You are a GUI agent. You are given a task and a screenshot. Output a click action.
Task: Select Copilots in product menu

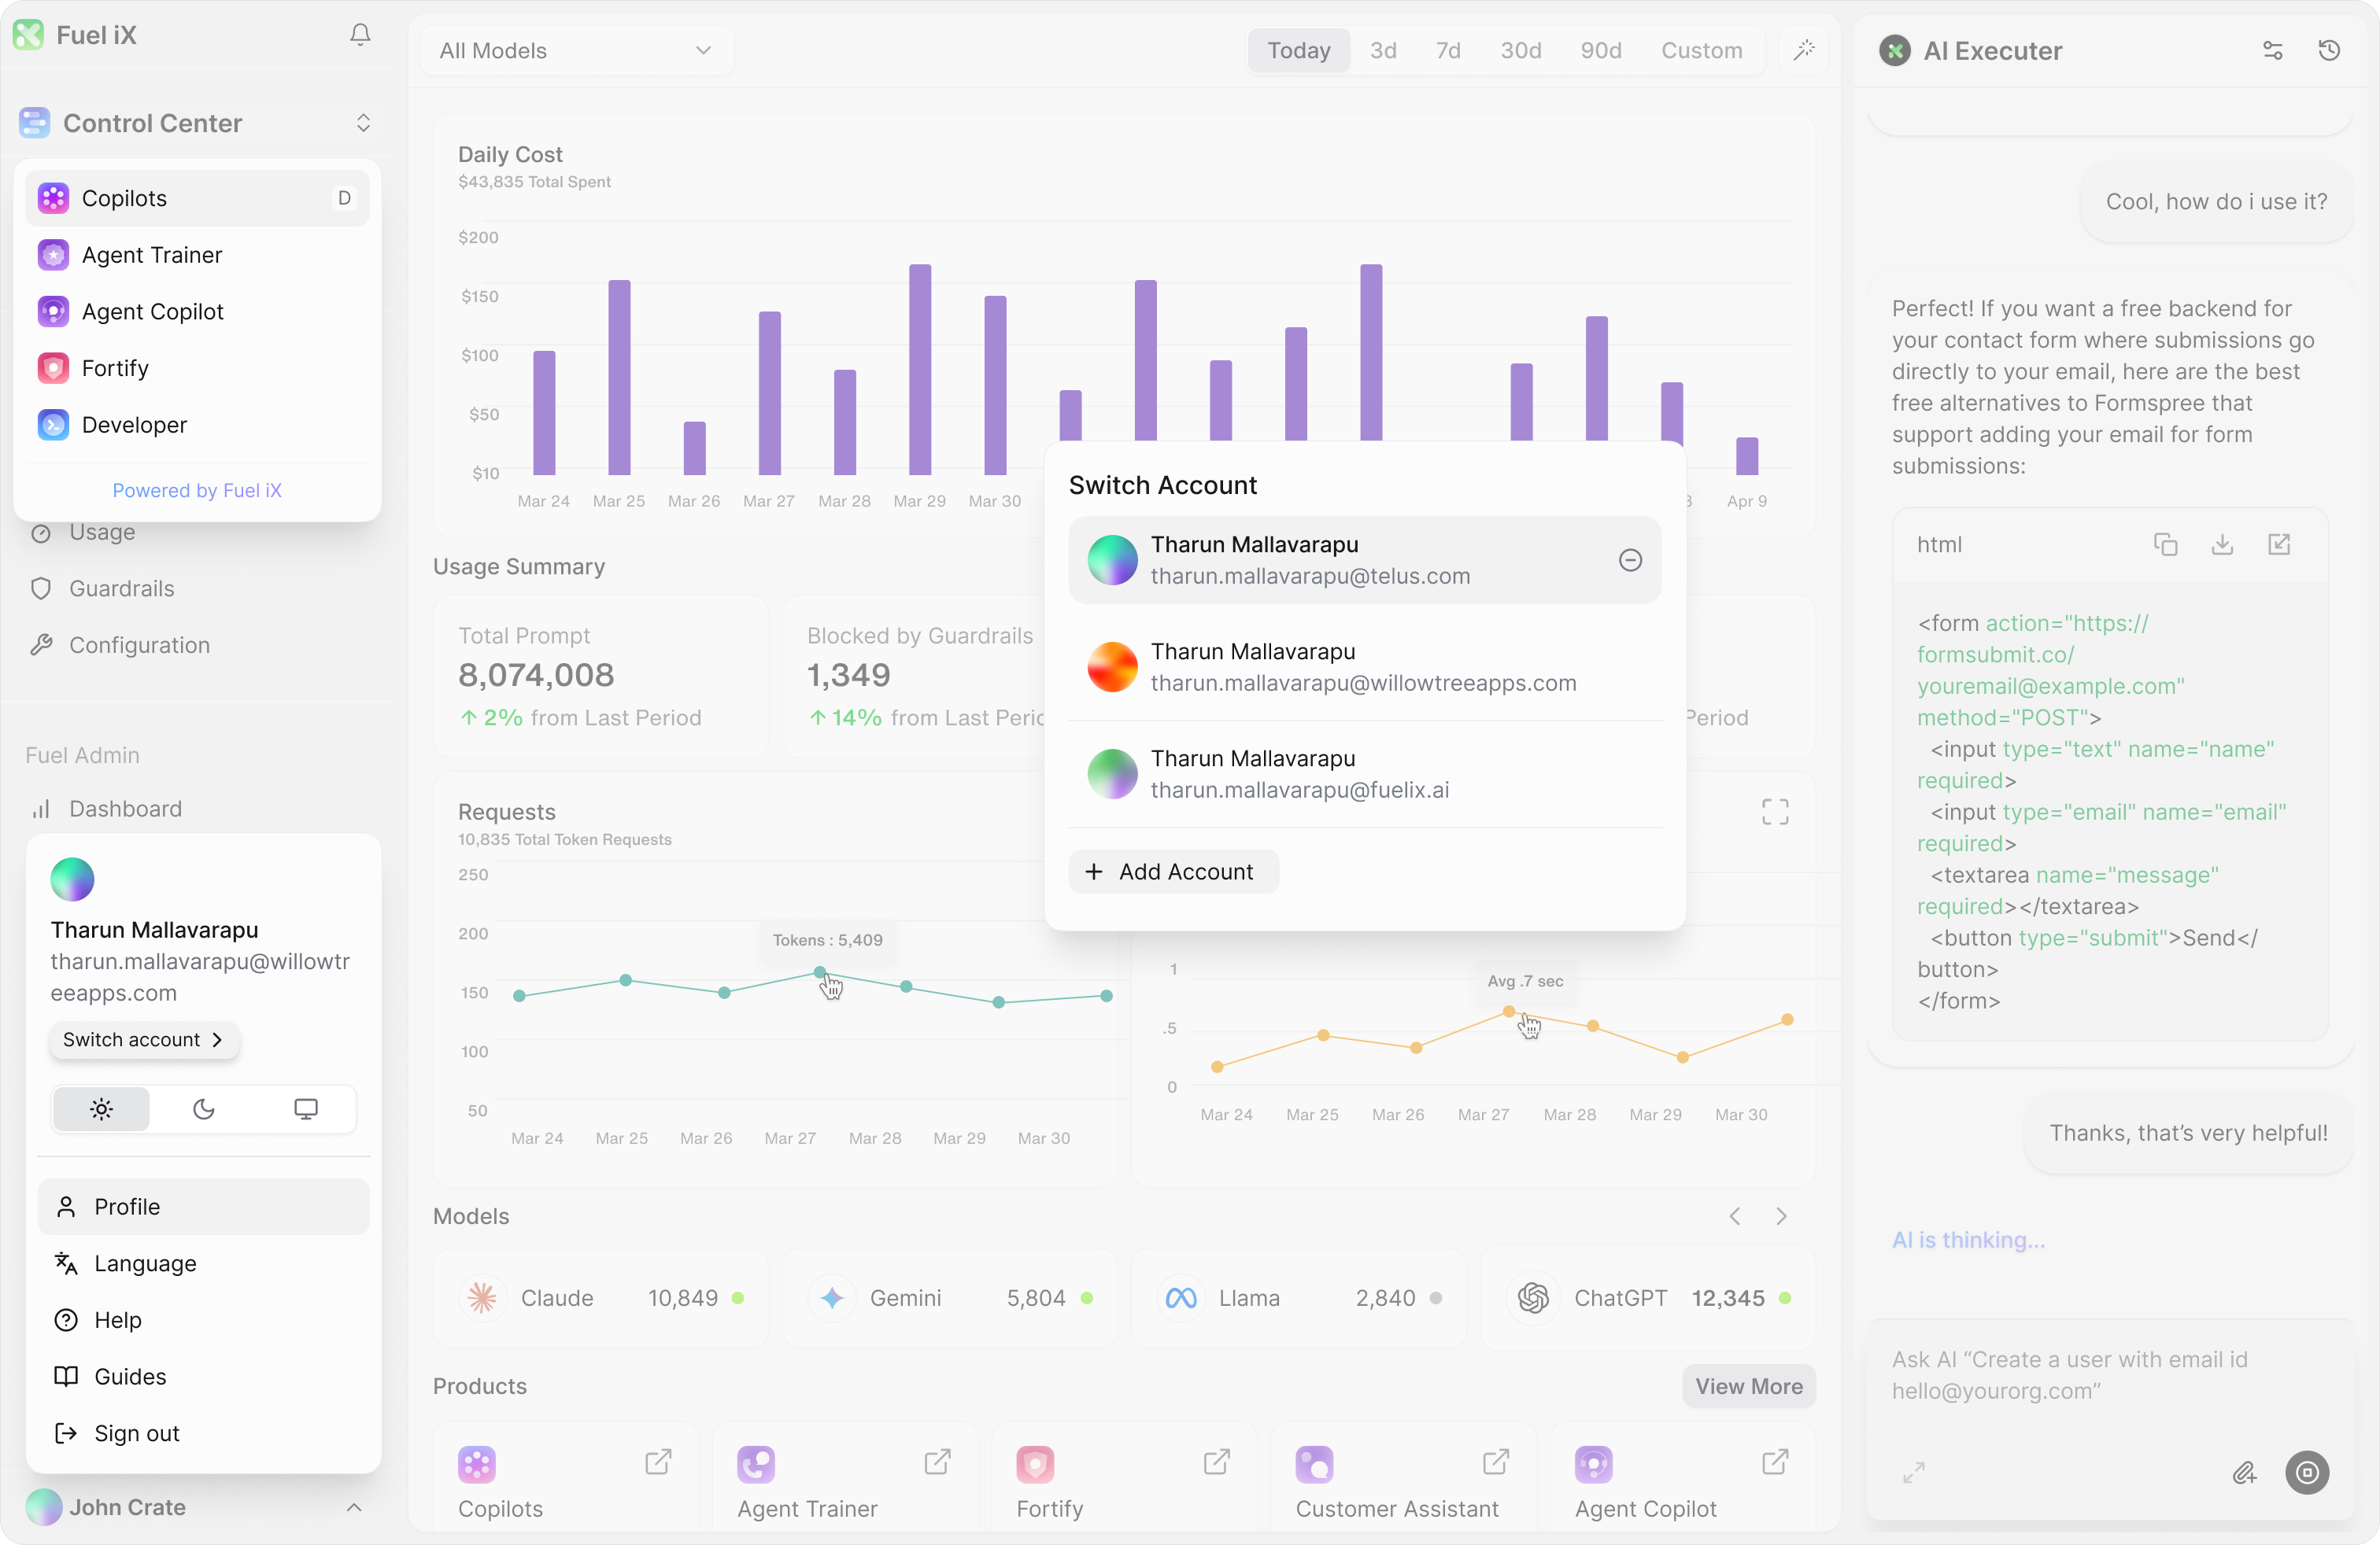(197, 198)
